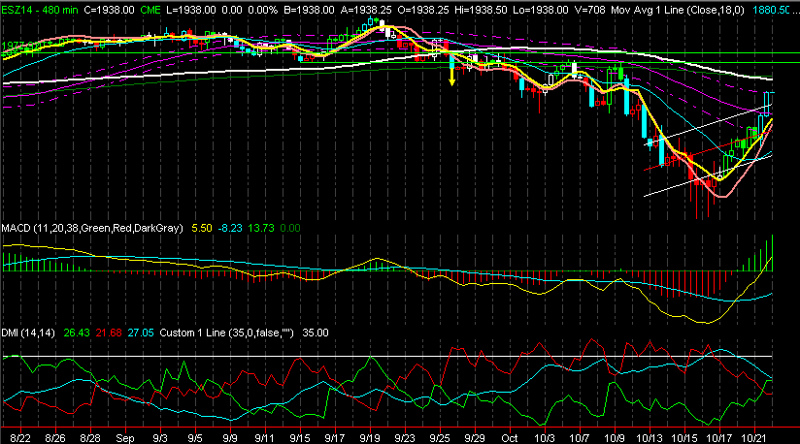Click the 8/26 date axis label
Screen dimensions: 800x444
tap(55, 438)
